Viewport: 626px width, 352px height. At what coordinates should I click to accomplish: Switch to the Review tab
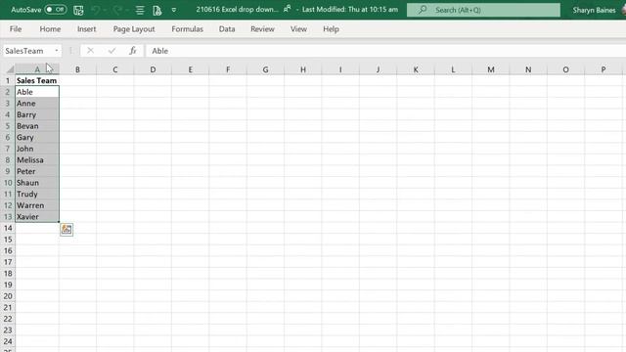click(x=262, y=29)
